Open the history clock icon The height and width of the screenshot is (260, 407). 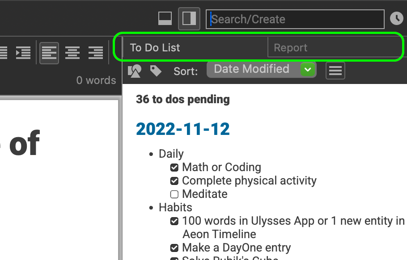[x=397, y=18]
